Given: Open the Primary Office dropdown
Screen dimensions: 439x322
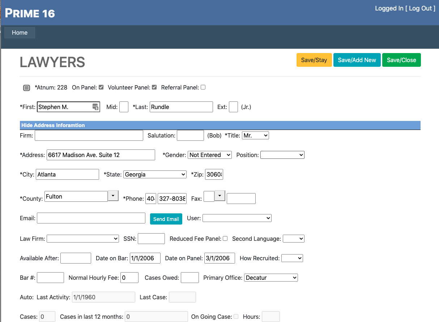Looking at the screenshot, I should pos(271,278).
